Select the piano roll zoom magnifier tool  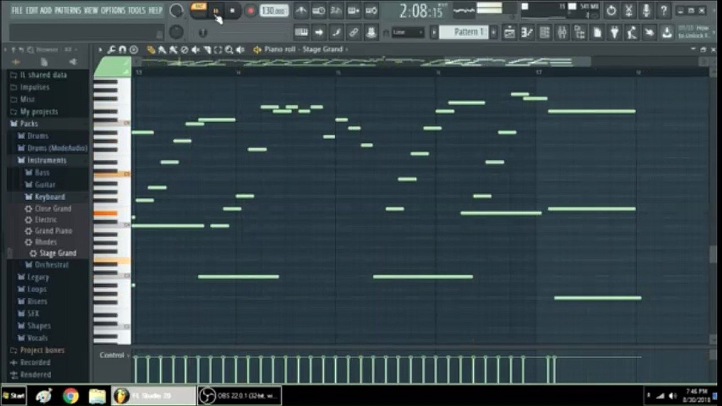point(229,50)
